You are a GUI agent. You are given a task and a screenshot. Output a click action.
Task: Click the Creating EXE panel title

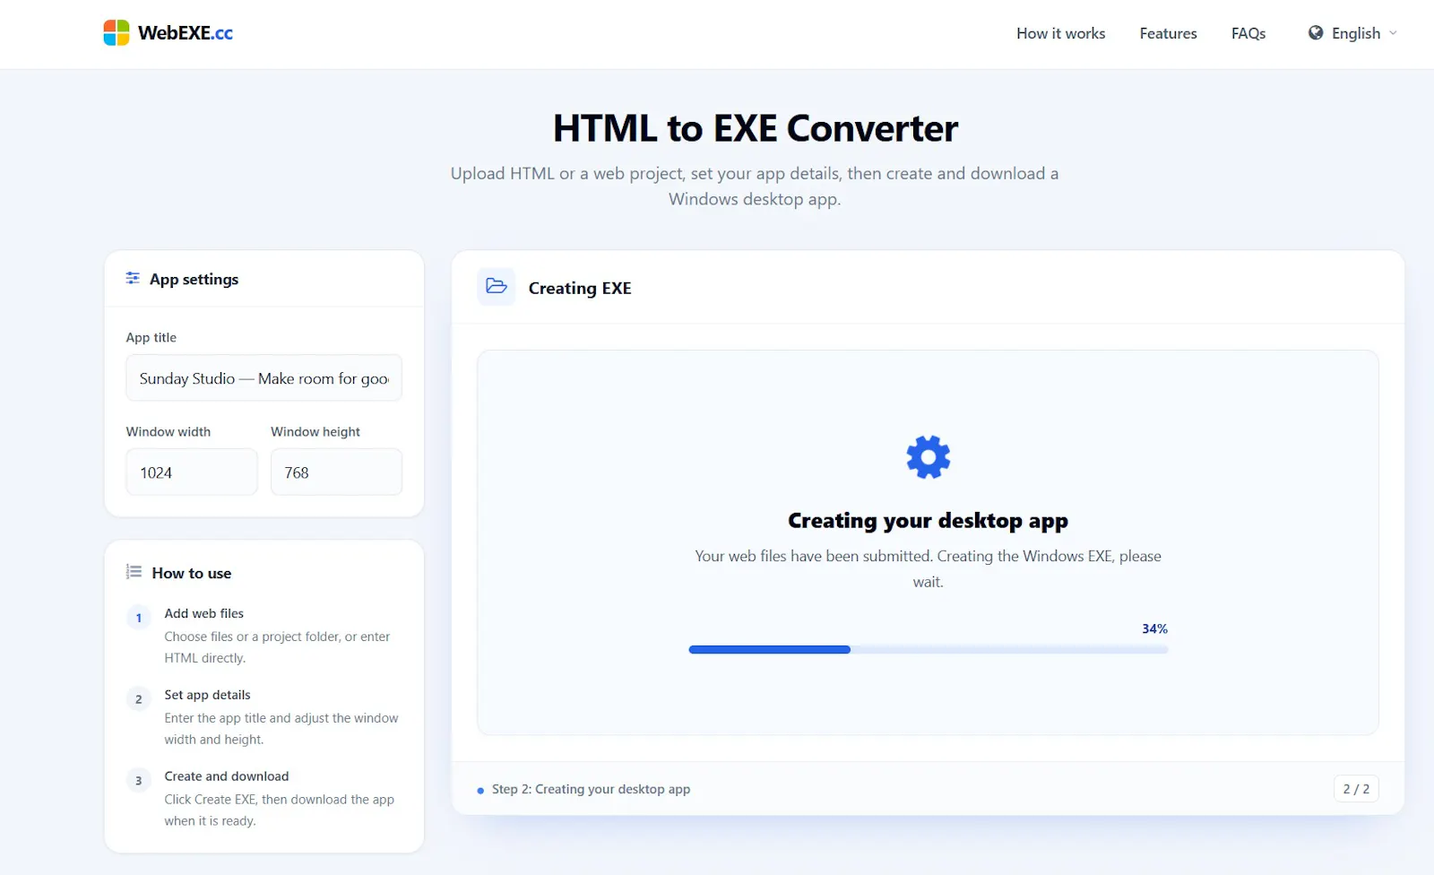tap(580, 288)
